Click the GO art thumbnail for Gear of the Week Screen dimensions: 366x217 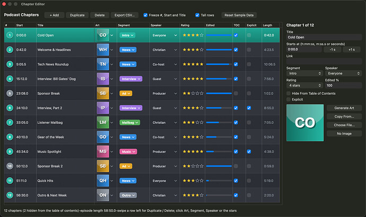[x=103, y=137]
